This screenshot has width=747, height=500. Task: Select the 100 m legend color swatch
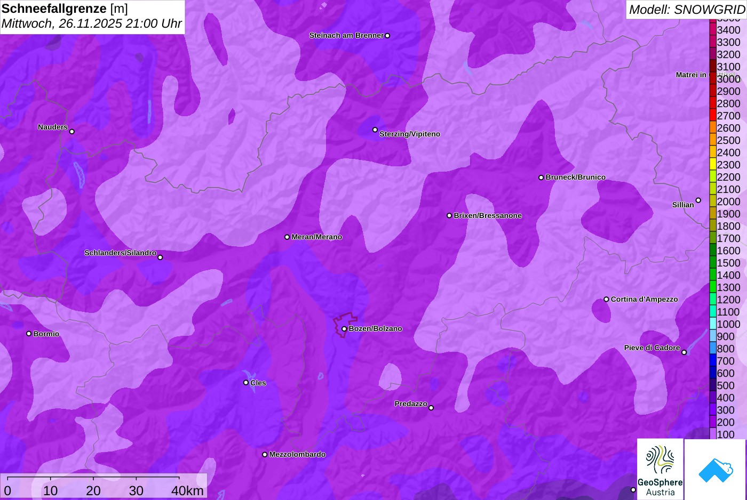point(713,434)
